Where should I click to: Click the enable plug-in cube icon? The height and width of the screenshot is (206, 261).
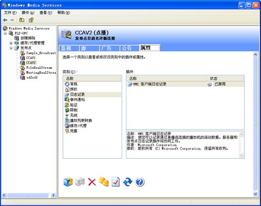(68, 182)
